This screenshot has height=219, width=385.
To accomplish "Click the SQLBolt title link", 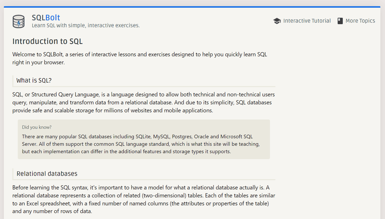I will (46, 17).
